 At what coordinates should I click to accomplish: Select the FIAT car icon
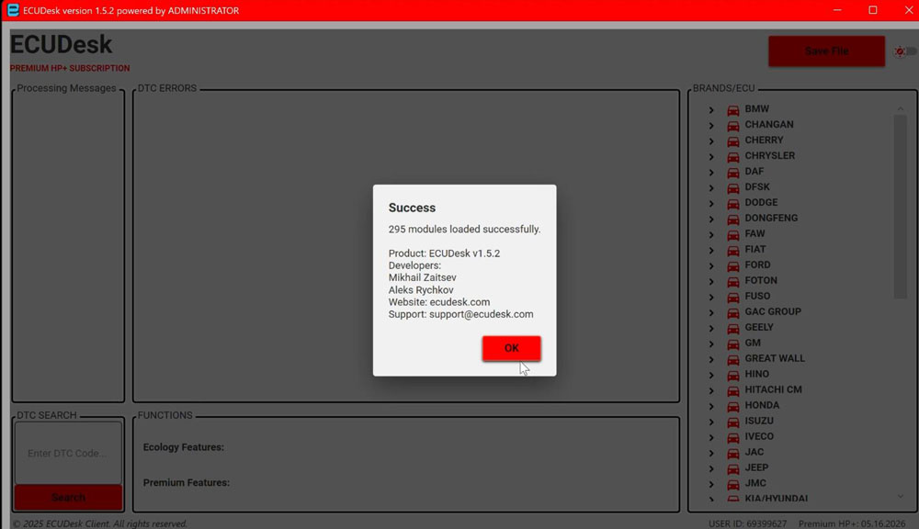click(x=732, y=249)
